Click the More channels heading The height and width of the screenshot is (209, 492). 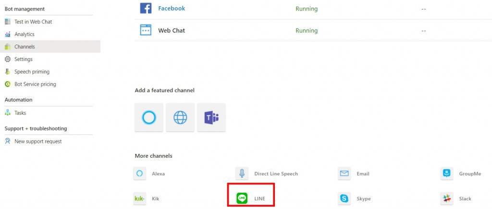153,156
